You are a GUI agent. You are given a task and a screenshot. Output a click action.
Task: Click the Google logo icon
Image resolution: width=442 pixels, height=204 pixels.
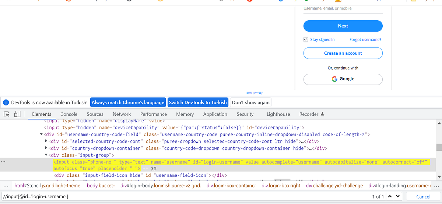point(334,79)
